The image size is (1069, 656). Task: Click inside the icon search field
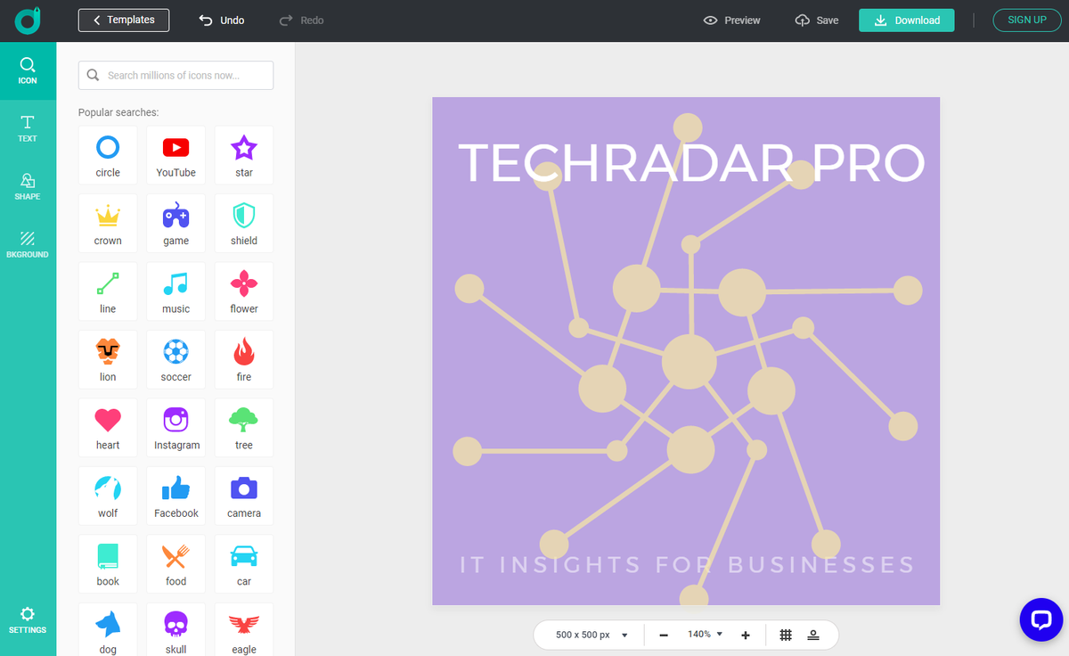pyautogui.click(x=175, y=75)
